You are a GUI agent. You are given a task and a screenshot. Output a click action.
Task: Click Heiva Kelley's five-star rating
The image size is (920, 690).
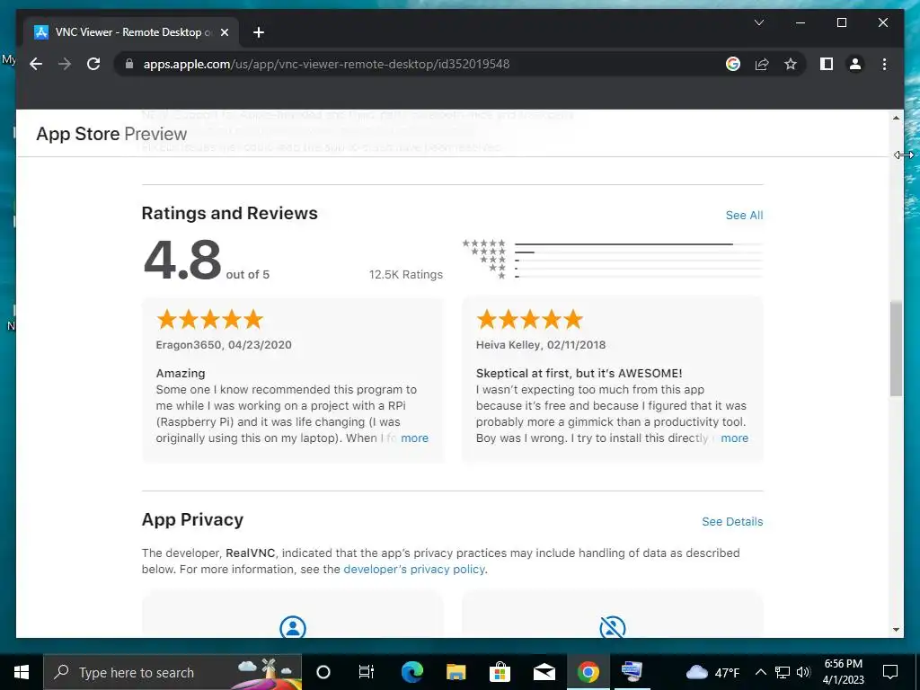529,319
